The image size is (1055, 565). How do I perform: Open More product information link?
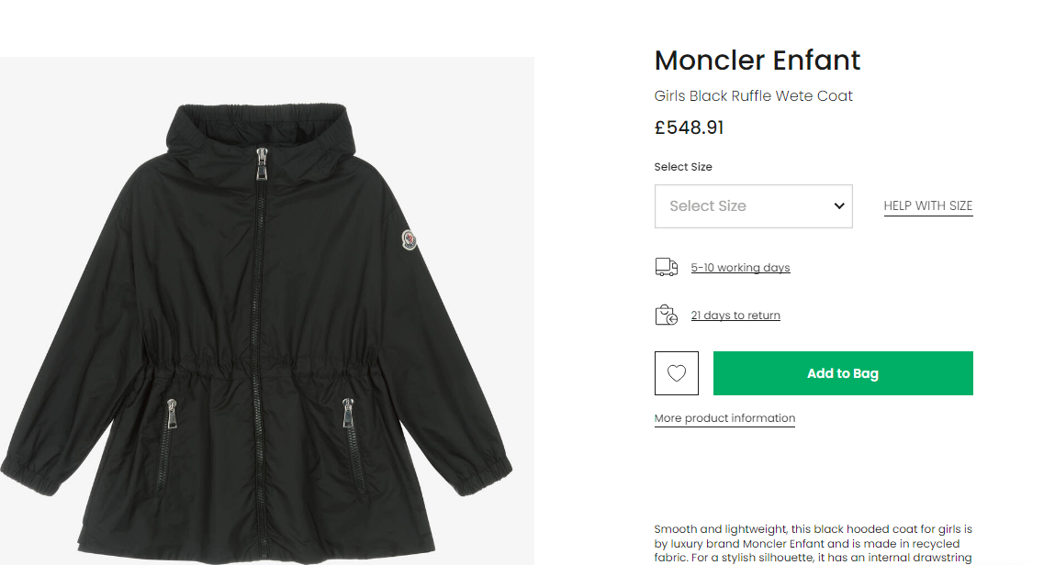point(724,418)
